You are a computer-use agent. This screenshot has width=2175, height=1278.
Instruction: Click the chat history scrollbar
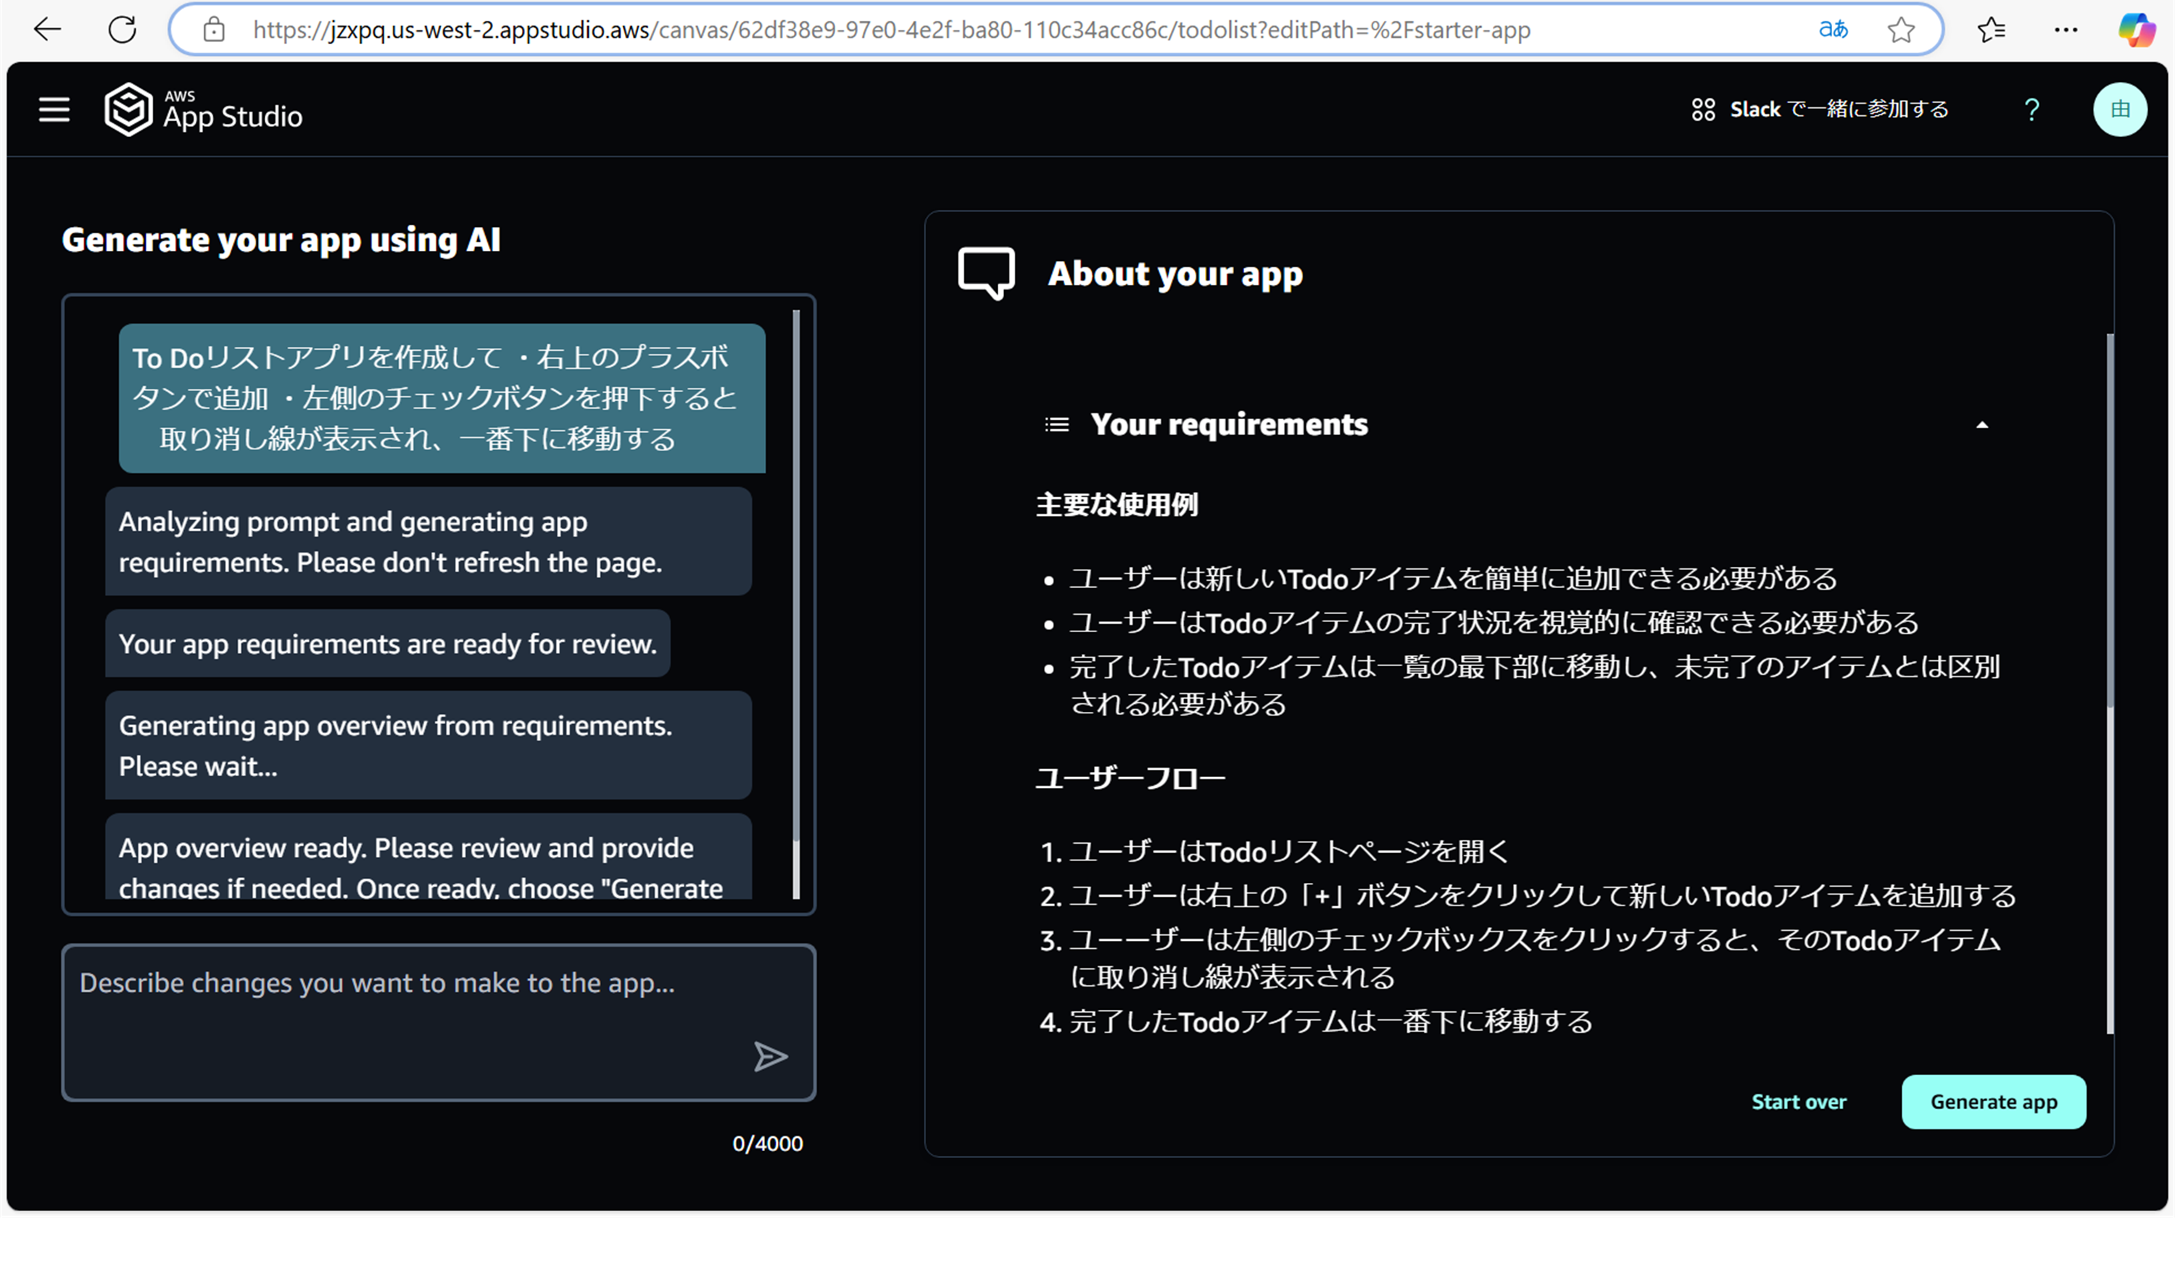[x=796, y=578]
